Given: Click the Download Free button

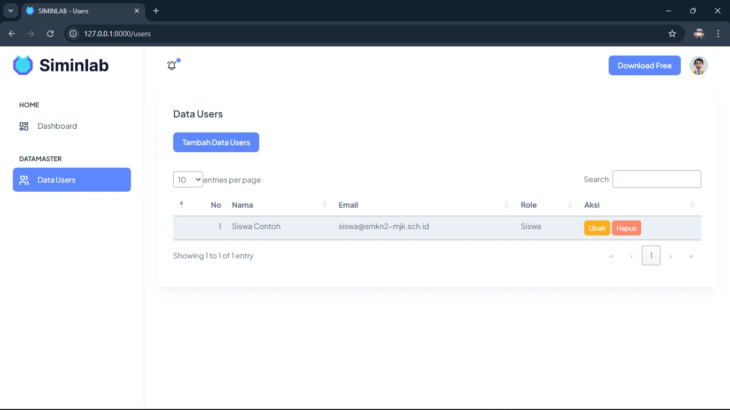Looking at the screenshot, I should [x=644, y=66].
